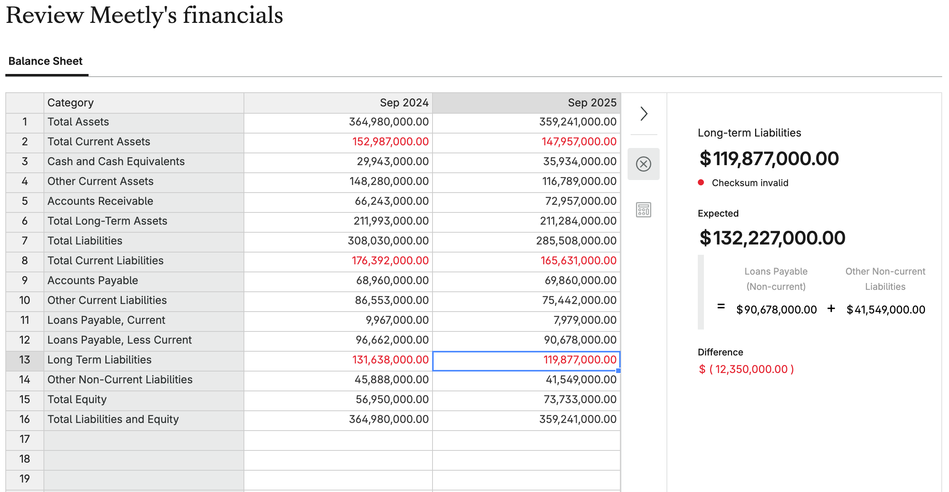Screen dimensions: 949x492
Task: Click the red checksum status indicator dot
Action: (x=702, y=182)
